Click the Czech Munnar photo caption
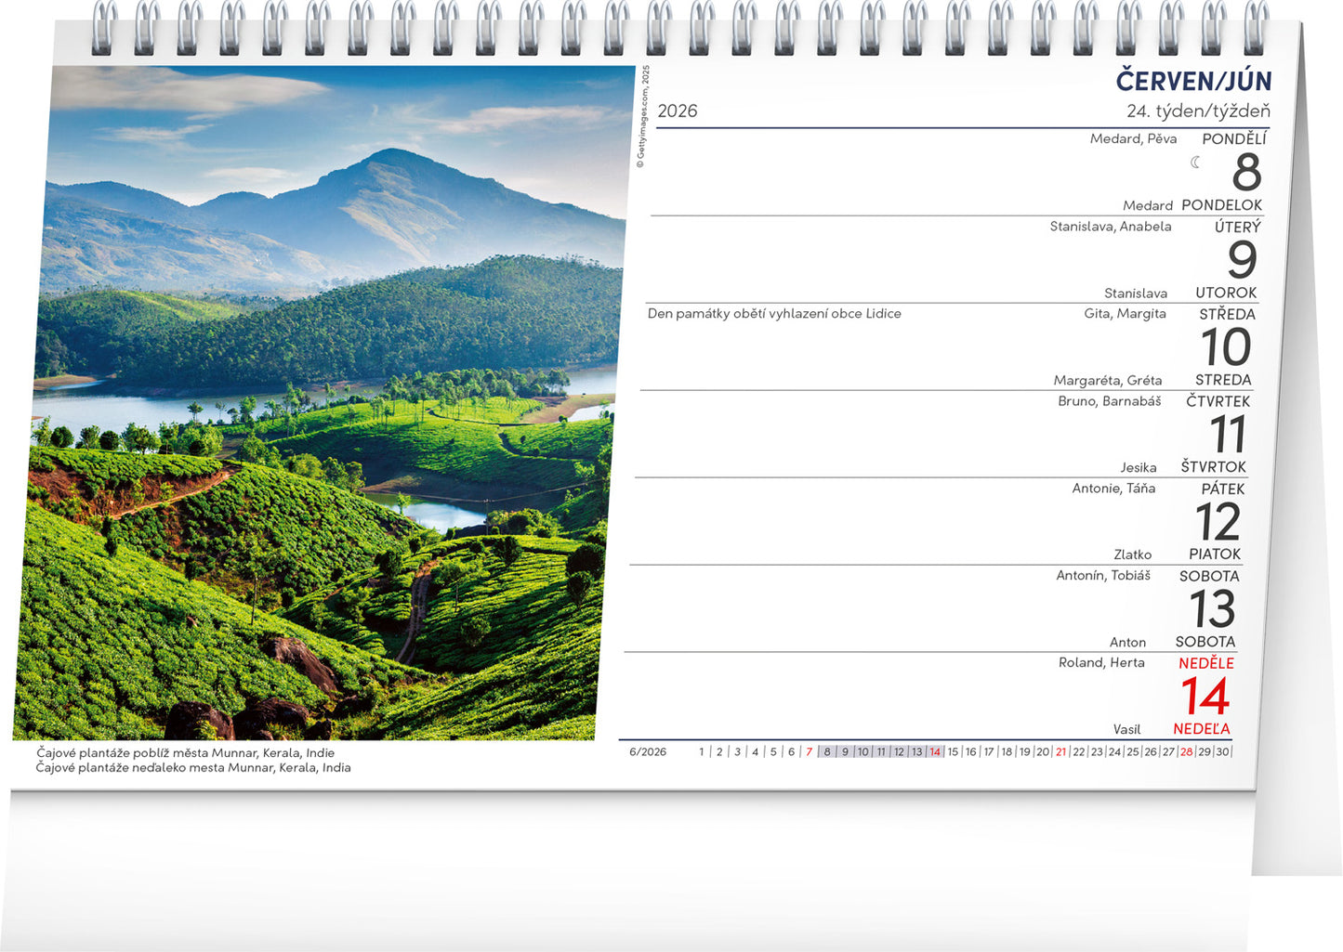1343x952 pixels. (186, 753)
